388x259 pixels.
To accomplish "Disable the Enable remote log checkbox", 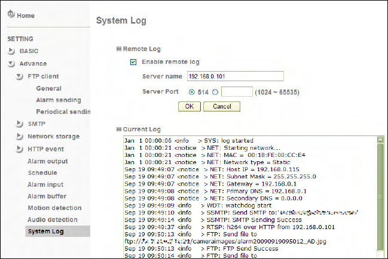I will tap(133, 62).
